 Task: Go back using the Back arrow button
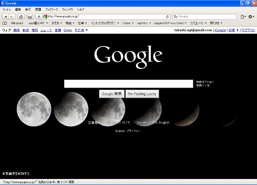(x=5, y=16)
